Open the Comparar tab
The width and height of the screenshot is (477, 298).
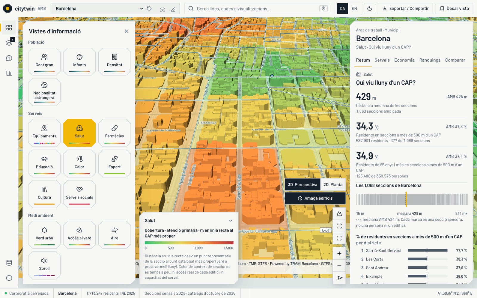(x=455, y=60)
